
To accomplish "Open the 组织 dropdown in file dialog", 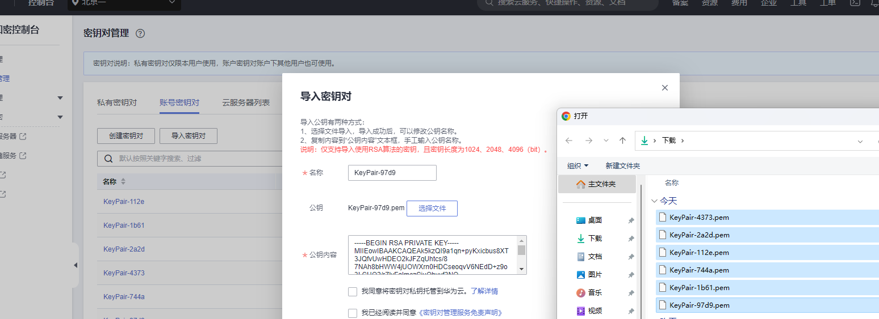I will 577,166.
